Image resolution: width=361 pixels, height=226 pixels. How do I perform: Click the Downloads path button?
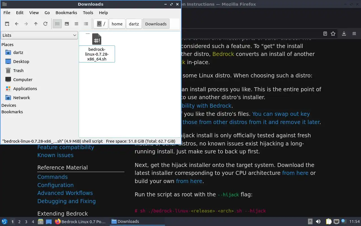[x=156, y=24]
